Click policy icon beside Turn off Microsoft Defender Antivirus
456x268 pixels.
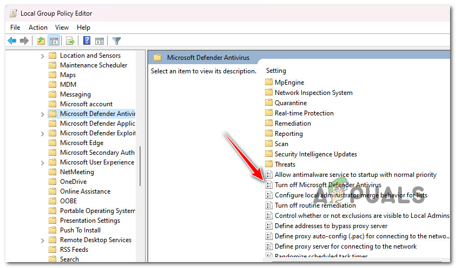coord(269,185)
